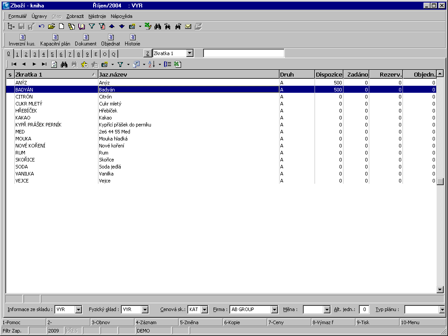Click the open book icon in toolbar
This screenshot has width=448, height=336.
[x=81, y=27]
